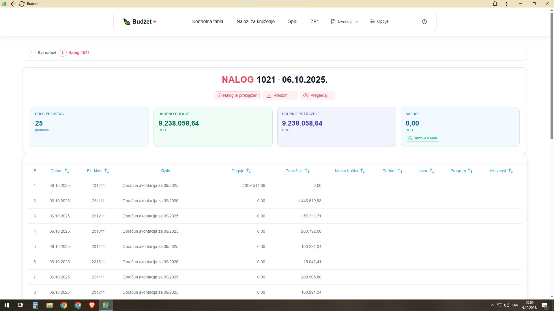The height and width of the screenshot is (311, 554).
Task: Click the help question mark icon
Action: [424, 22]
